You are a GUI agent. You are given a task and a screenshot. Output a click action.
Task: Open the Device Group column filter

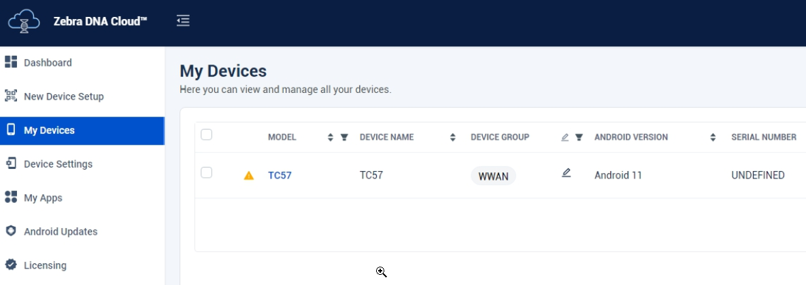[579, 137]
